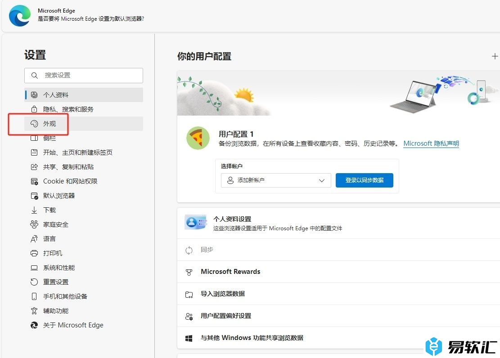
Task: Click the share icon for 共享、复制和粘贴
Action: 34,167
